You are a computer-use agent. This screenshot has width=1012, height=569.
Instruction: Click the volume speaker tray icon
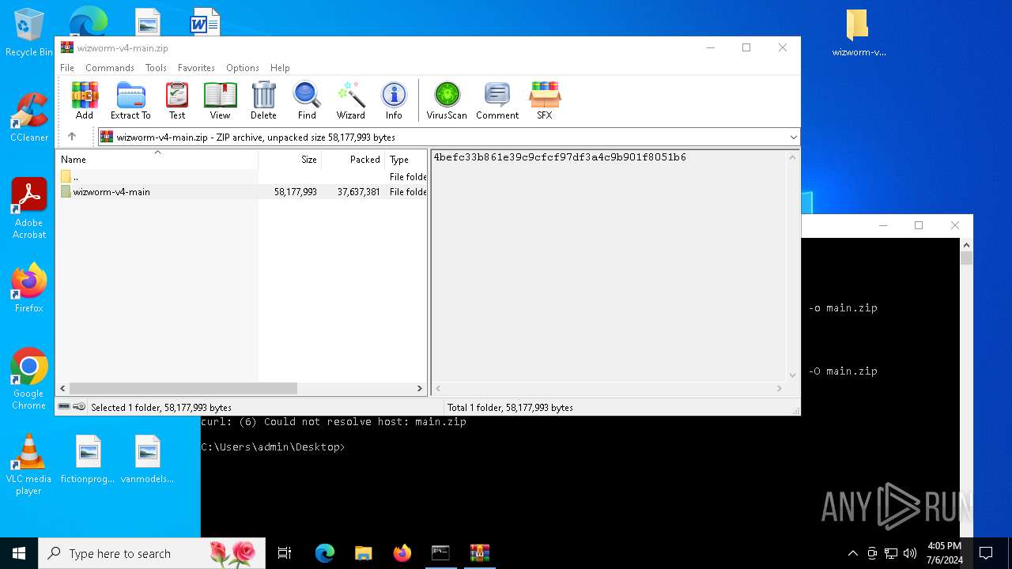(910, 553)
